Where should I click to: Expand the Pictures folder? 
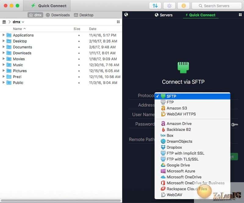pyautogui.click(x=4, y=71)
